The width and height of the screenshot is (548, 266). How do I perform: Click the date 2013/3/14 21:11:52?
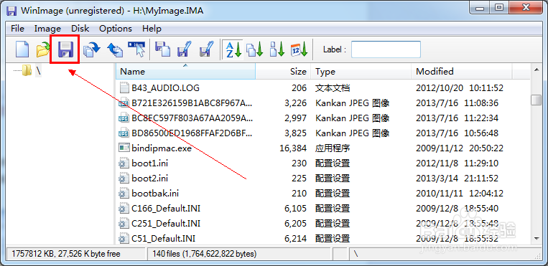[x=457, y=178]
